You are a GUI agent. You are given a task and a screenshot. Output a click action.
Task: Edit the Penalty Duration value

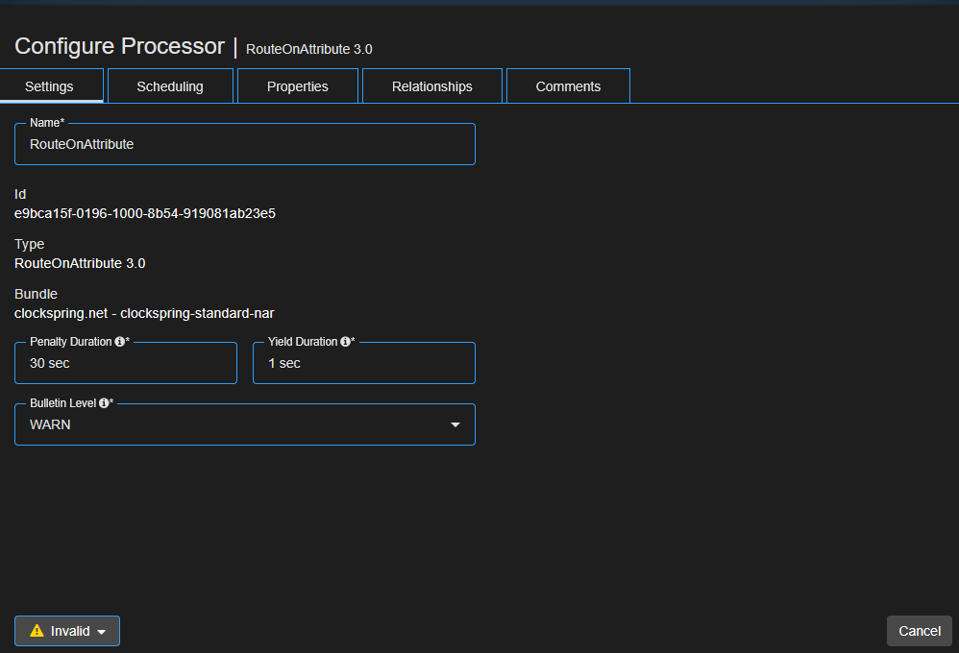(125, 363)
